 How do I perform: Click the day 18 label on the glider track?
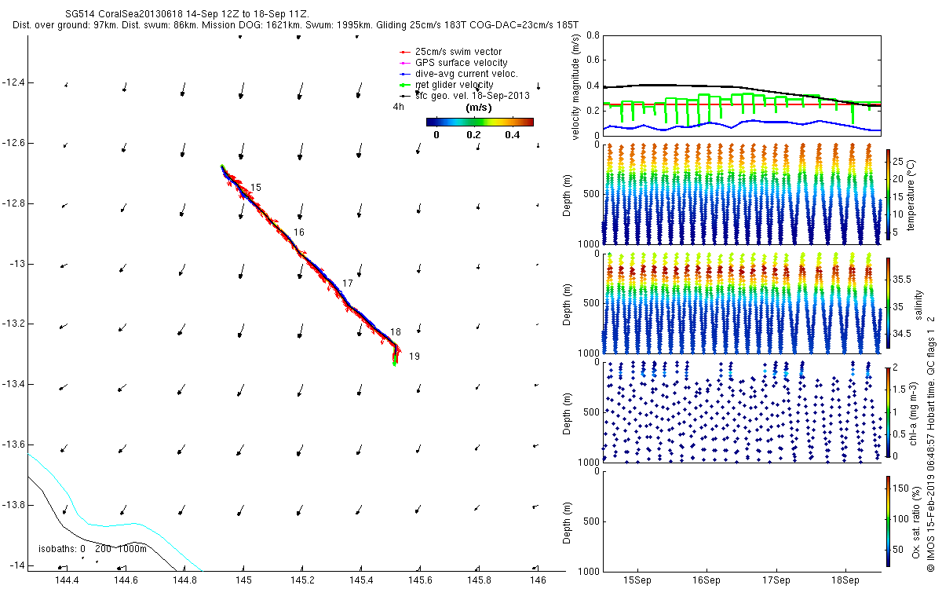[396, 332]
